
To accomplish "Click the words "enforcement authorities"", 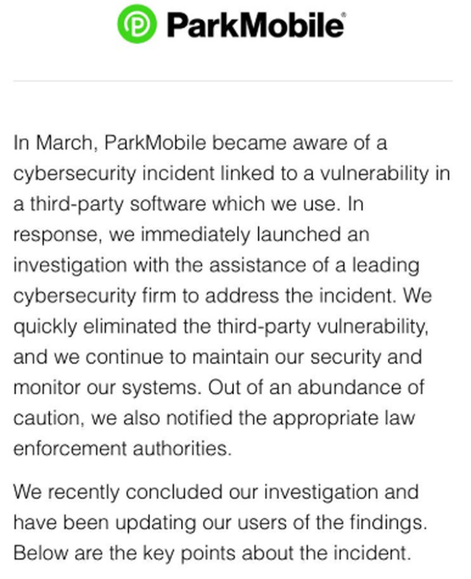I will (122, 448).
